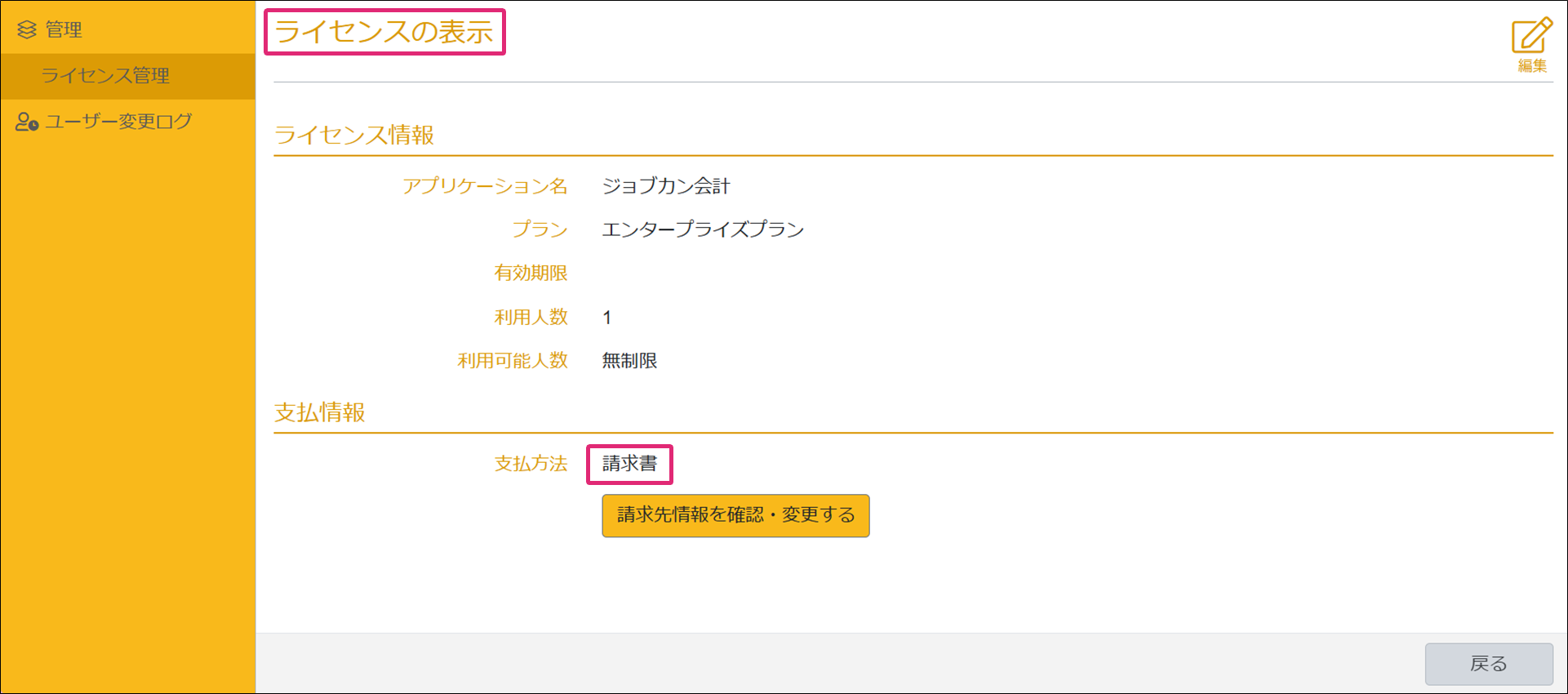Click the ライセンス情報 section heading
The image size is (1568, 694).
pyautogui.click(x=354, y=135)
